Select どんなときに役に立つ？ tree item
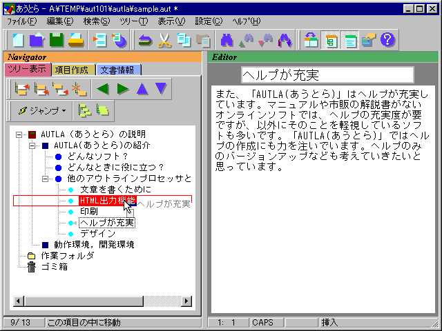The width and height of the screenshot is (442, 331). click(x=115, y=168)
